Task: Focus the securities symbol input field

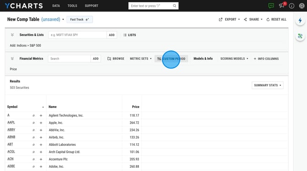Action: tap(77, 35)
